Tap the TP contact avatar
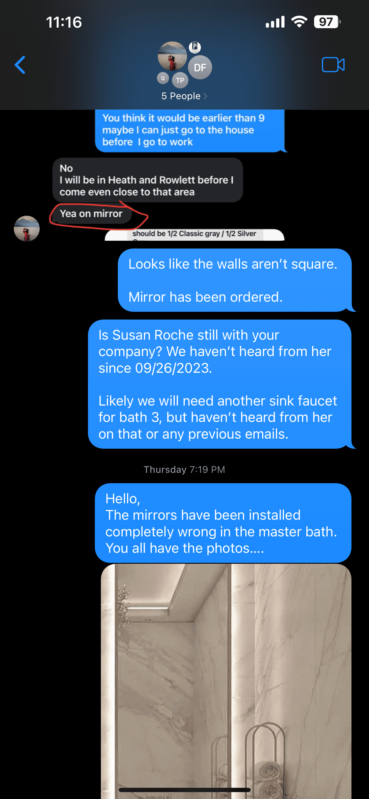 (180, 80)
